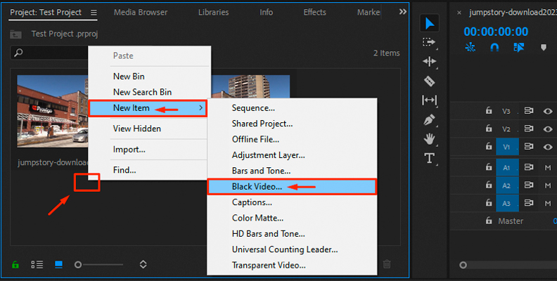557x281 pixels.
Task: Expand hidden panel tabs with double chevron
Action: (x=402, y=12)
